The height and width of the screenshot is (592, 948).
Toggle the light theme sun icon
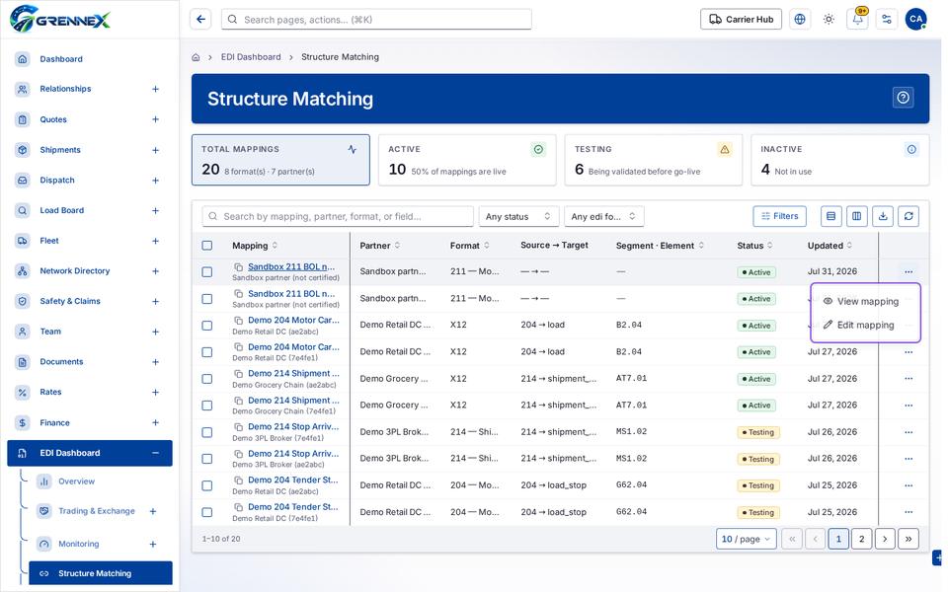pos(829,20)
